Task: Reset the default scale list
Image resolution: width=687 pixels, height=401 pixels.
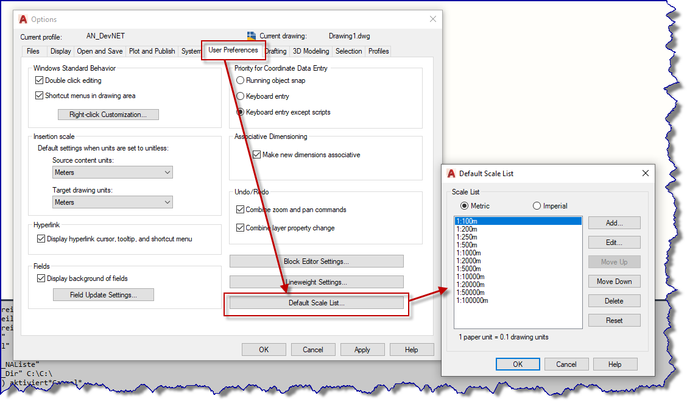Action: coord(614,320)
